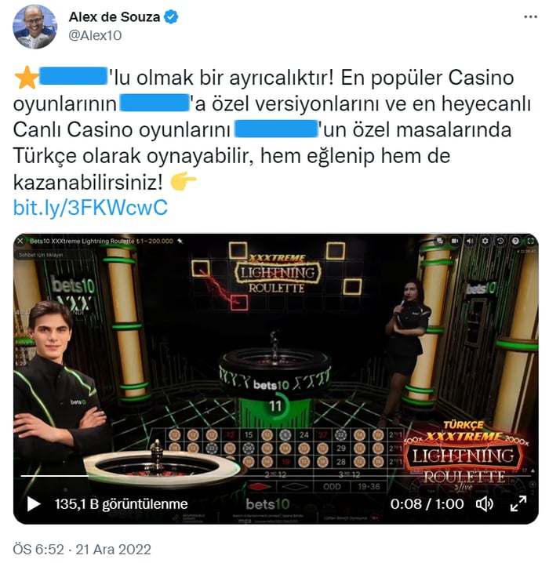
Task: Toggle the in-game sound speaker icon
Action: (x=470, y=241)
